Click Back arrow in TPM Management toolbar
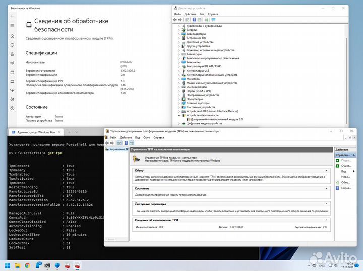Image resolution: width=363 pixels, height=271 pixels. point(107,143)
